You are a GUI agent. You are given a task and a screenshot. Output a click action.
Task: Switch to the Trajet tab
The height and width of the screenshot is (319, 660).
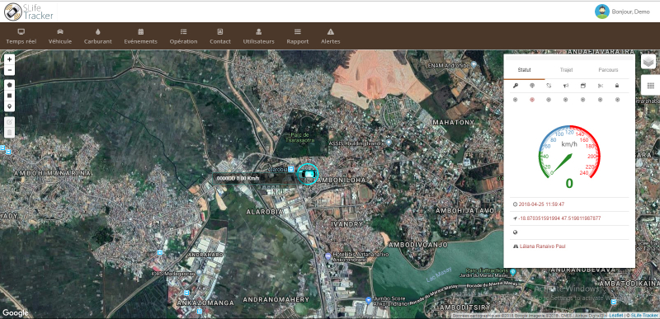pos(566,70)
